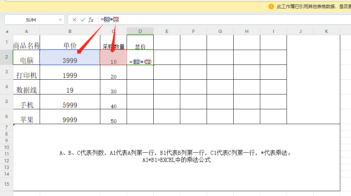Click the quantity cell showing 20
The image size is (351, 196).
(x=114, y=72)
